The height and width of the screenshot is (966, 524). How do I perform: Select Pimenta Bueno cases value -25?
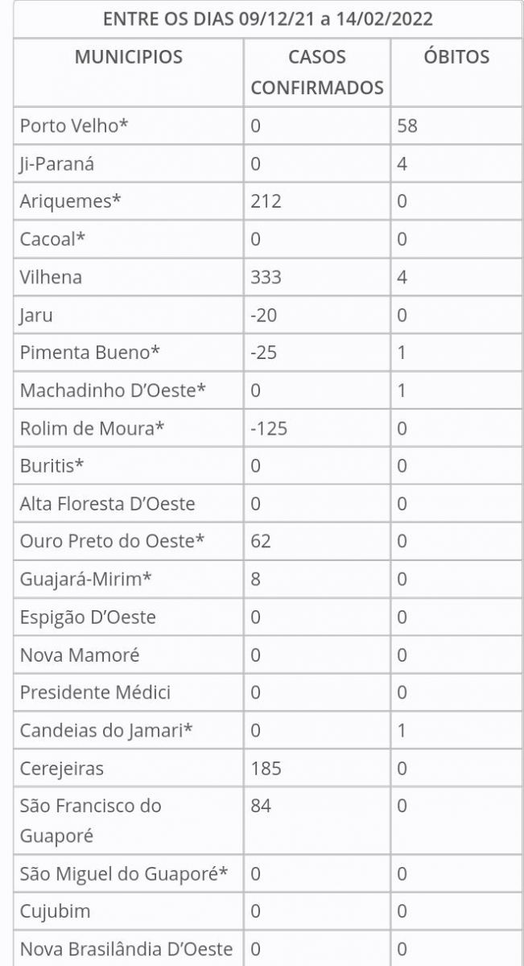pyautogui.click(x=263, y=353)
